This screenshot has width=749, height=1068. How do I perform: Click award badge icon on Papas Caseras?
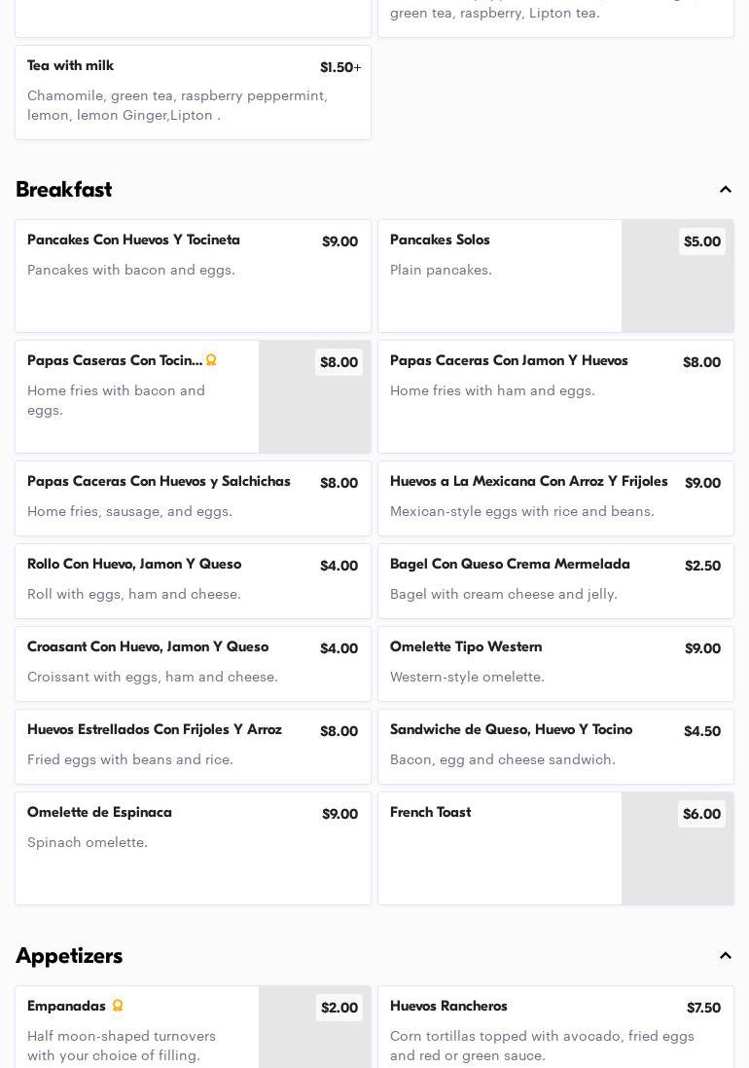pyautogui.click(x=211, y=360)
